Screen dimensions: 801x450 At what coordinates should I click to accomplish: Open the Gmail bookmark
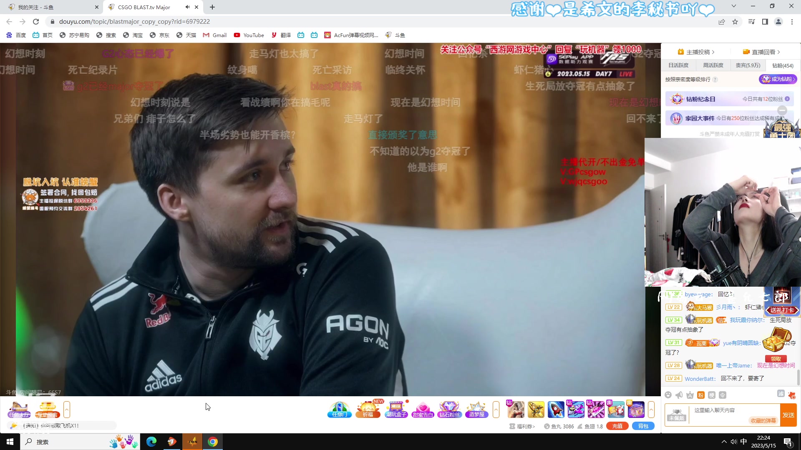215,35
